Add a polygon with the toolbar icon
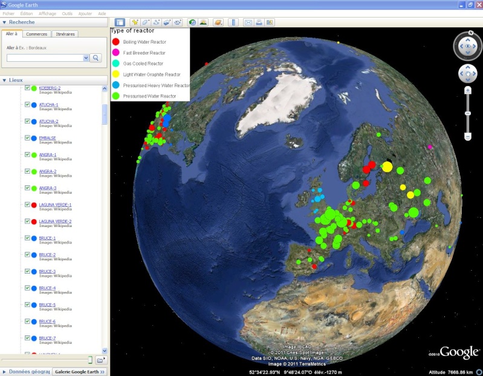This screenshot has width=483, height=376. (x=146, y=22)
